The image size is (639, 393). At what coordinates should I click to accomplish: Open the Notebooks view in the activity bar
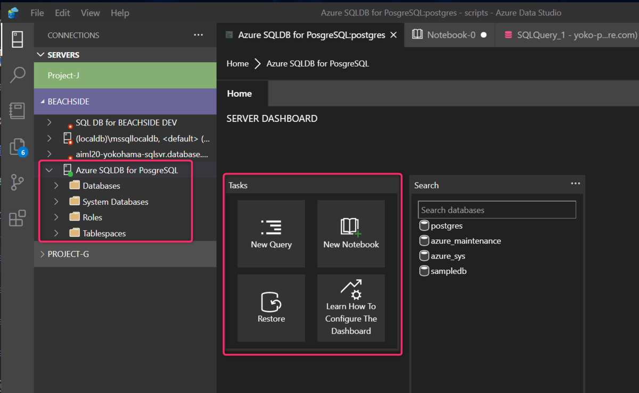tap(17, 111)
